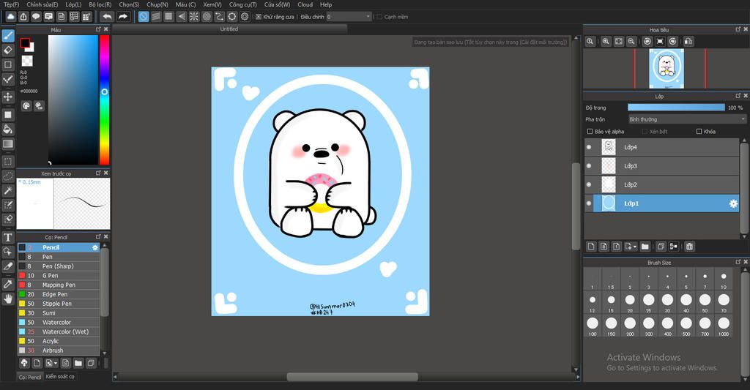Select the Move tool
Image resolution: width=750 pixels, height=390 pixels.
(8, 97)
